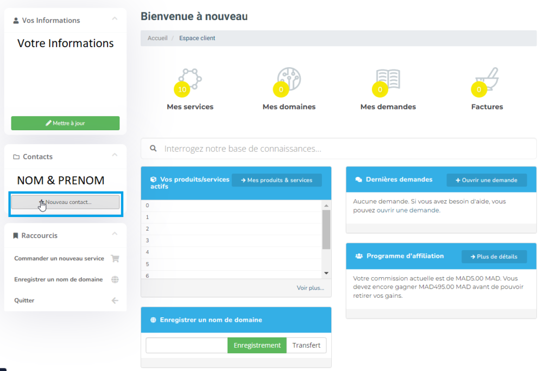Switch to the Transfert tab
This screenshot has width=556, height=371.
coord(306,346)
